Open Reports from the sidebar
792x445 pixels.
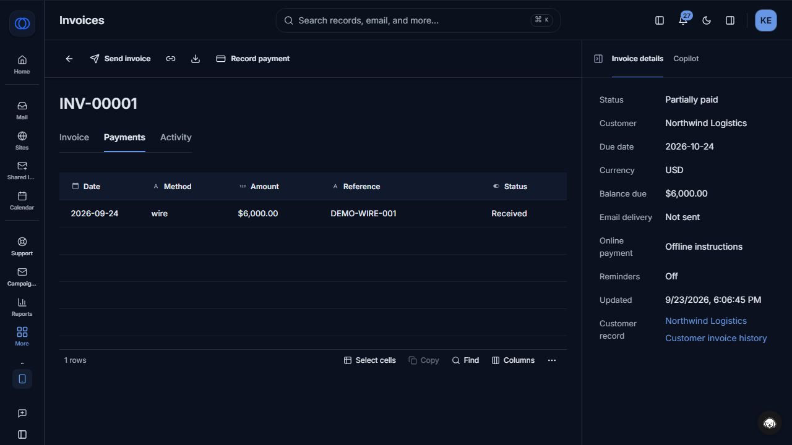[x=22, y=307]
